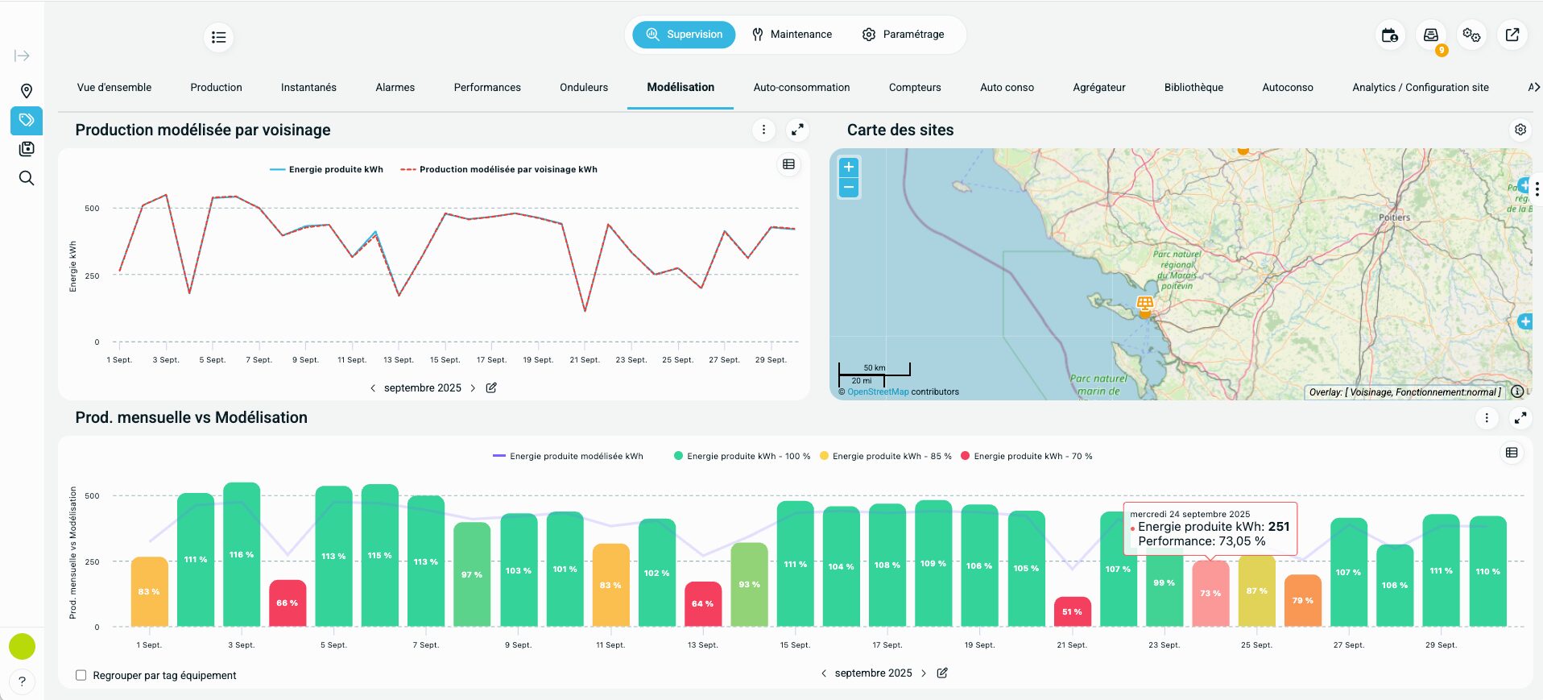Screen dimensions: 1543x700
Task: Expand the Prod. mensuelle chart fullscreen
Action: [x=1520, y=417]
